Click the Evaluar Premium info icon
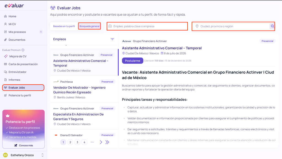This screenshot has width=282, height=159. point(23,50)
